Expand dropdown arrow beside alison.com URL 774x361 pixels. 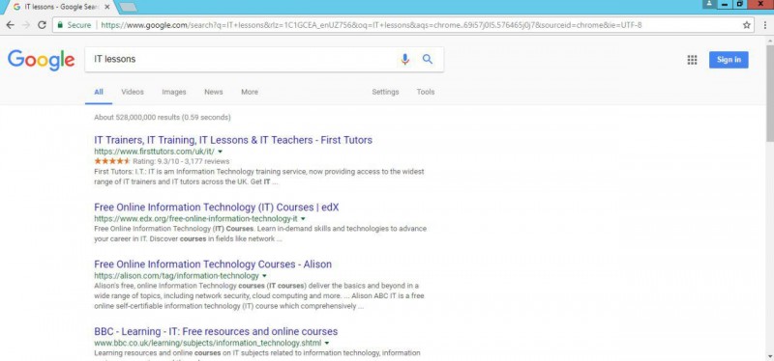264,276
